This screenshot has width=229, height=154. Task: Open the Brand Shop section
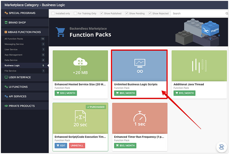(25, 22)
